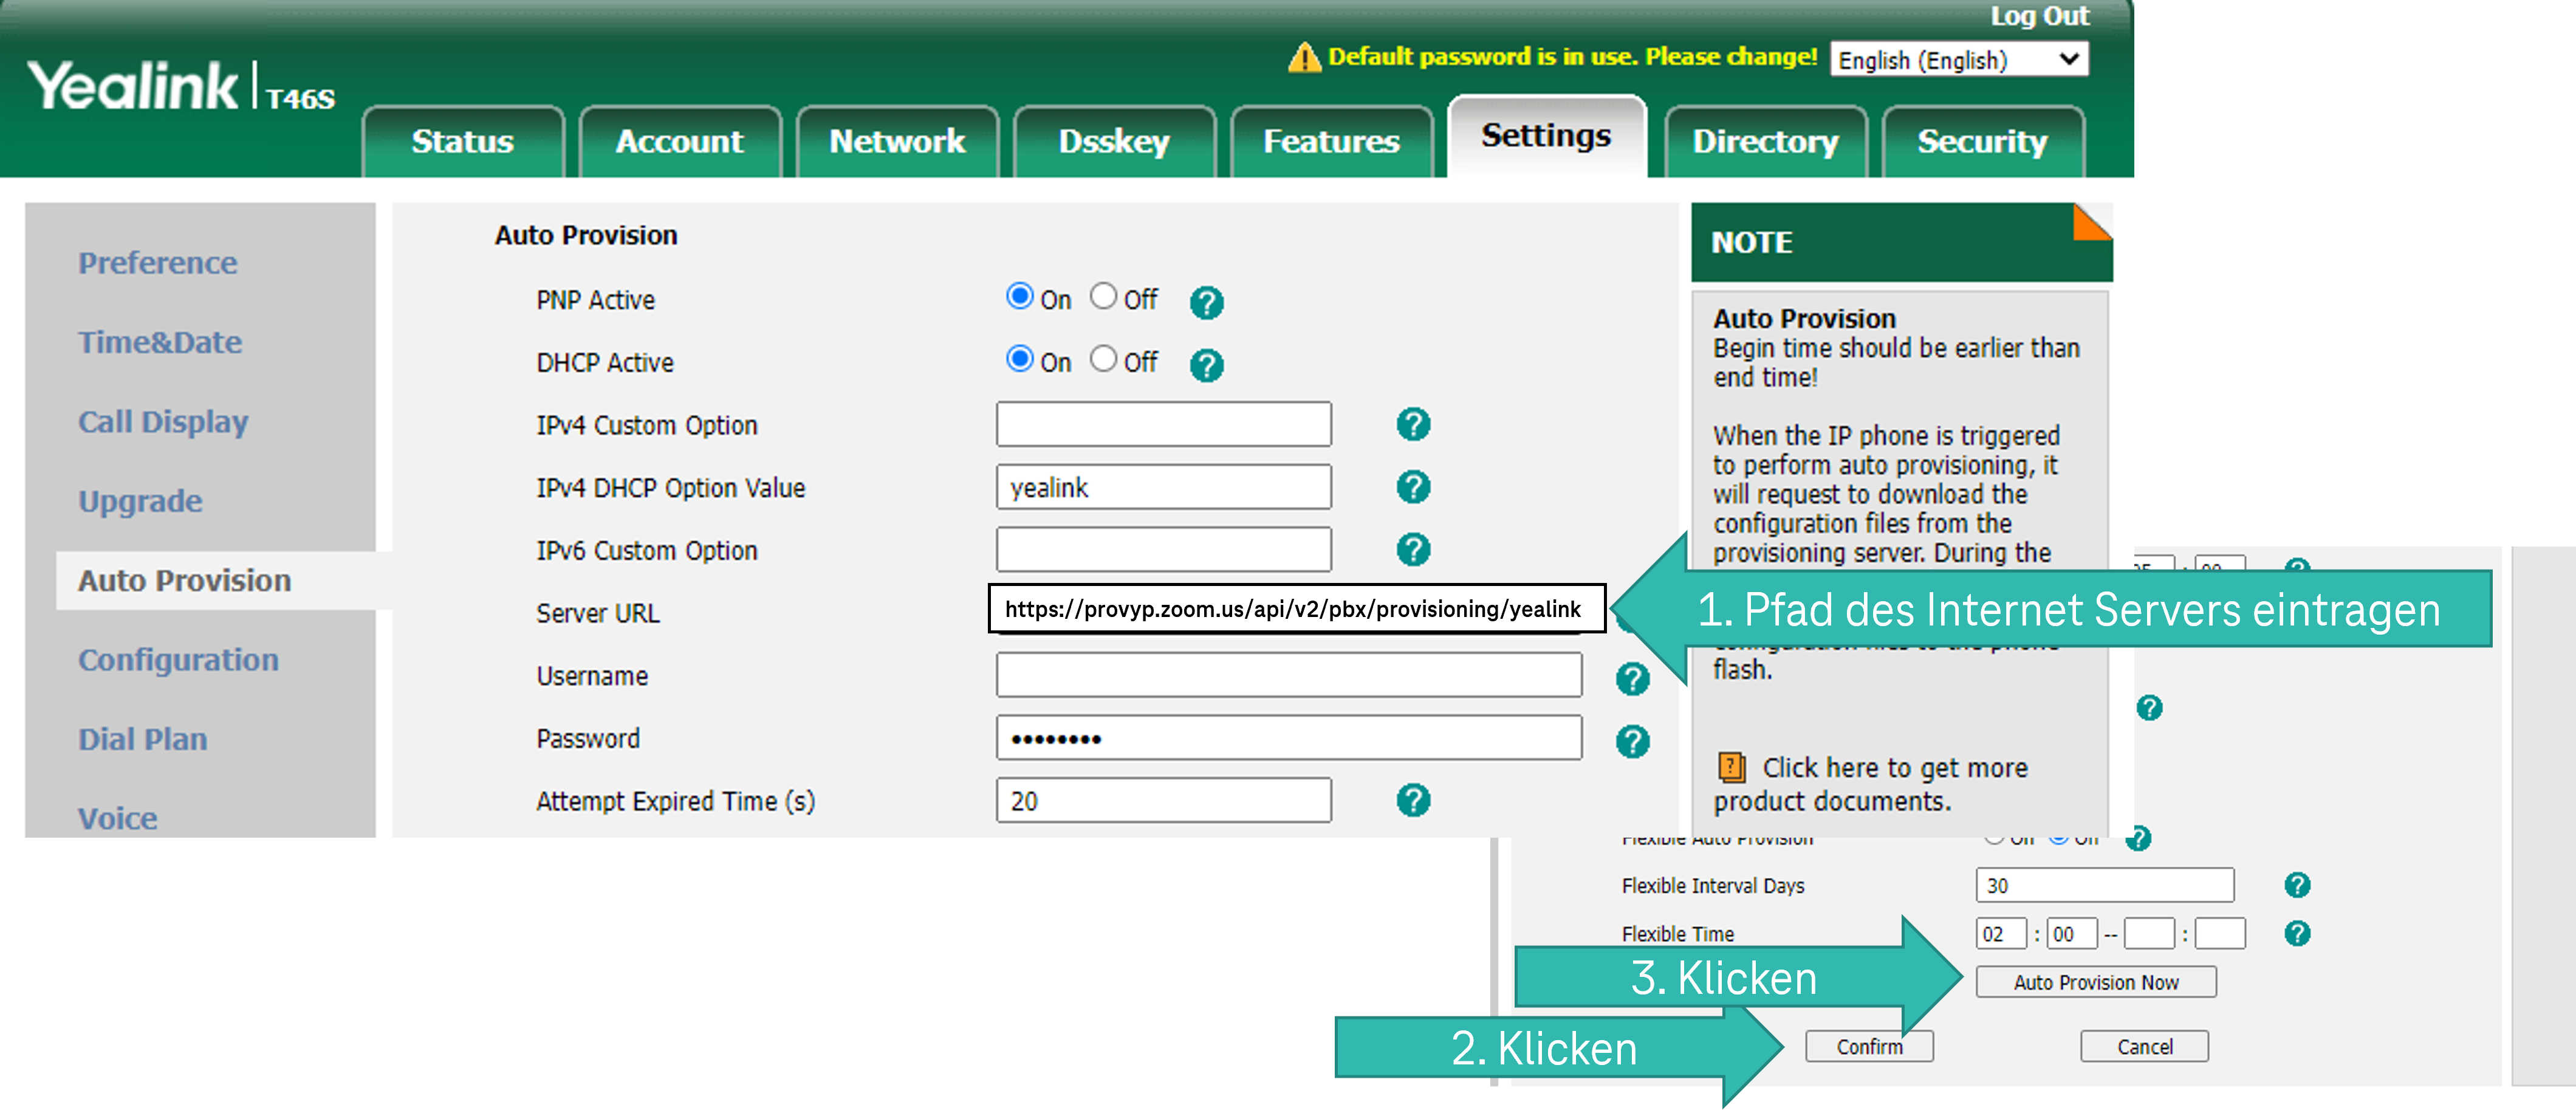
Task: Click the Auto Provision Now button
Action: (x=2095, y=982)
